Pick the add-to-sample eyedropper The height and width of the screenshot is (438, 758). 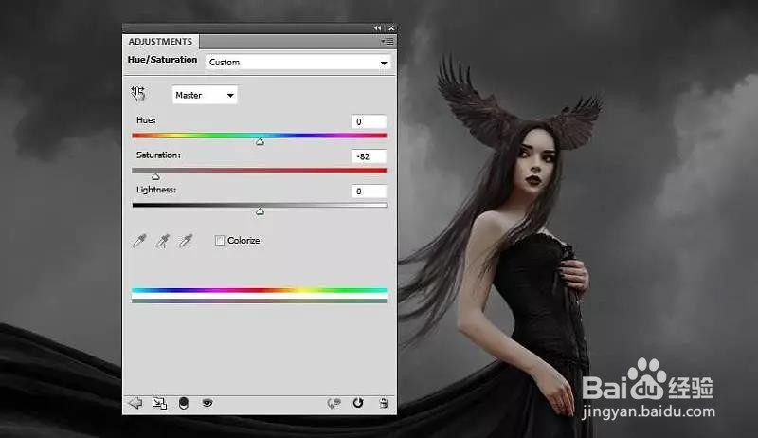pos(162,241)
